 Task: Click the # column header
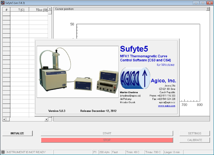pos(7,10)
